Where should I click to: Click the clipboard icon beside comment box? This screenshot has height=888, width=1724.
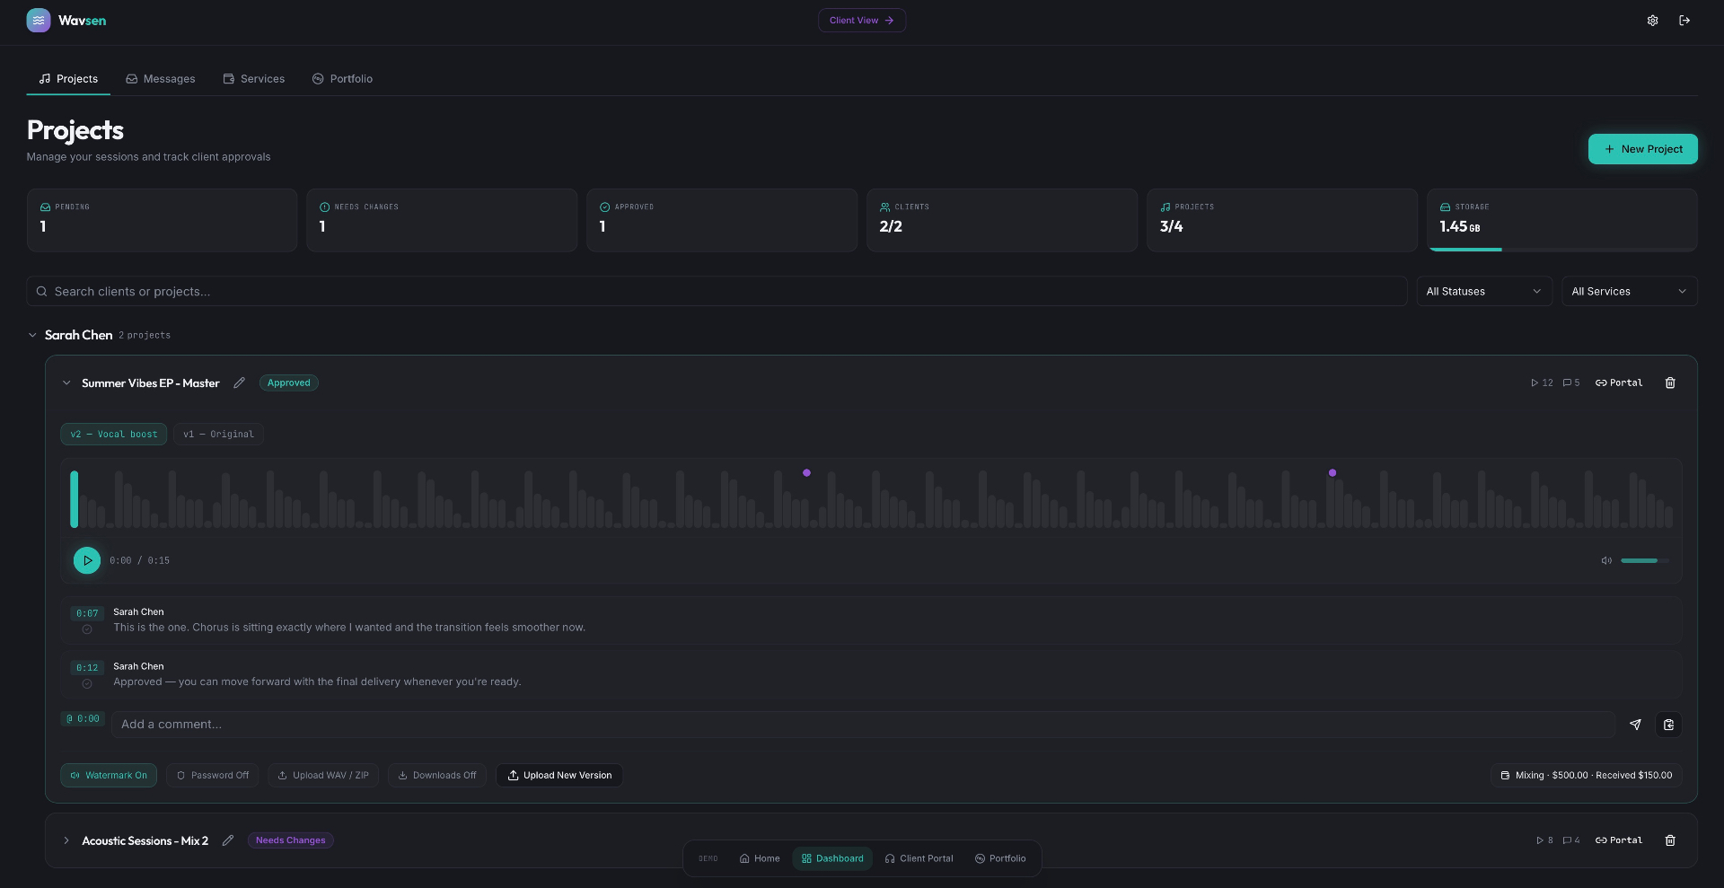tap(1668, 725)
